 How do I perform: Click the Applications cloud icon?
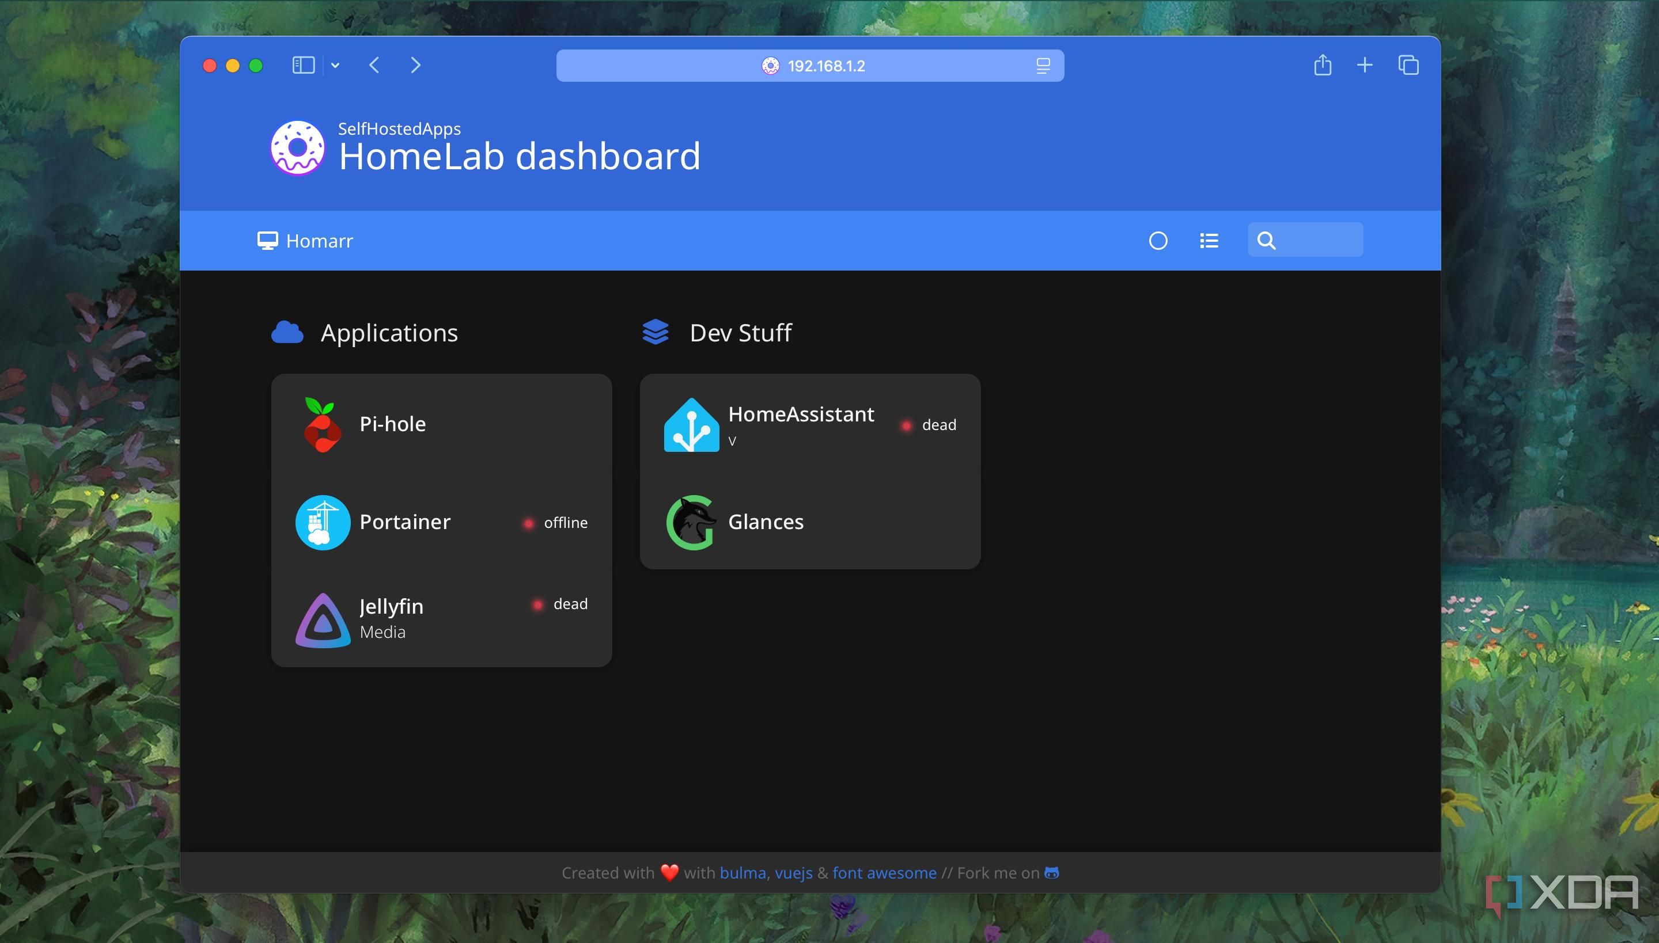coord(287,332)
